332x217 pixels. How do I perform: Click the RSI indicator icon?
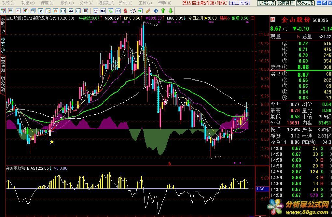103,11
